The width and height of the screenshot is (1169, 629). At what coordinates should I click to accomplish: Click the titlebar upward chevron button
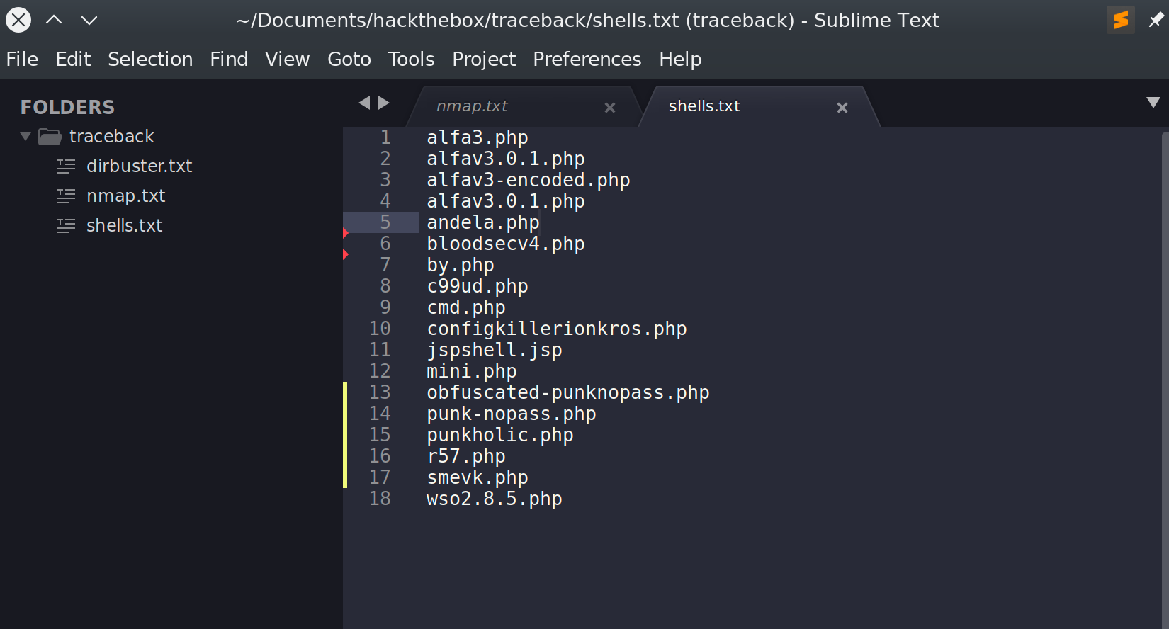pos(54,20)
